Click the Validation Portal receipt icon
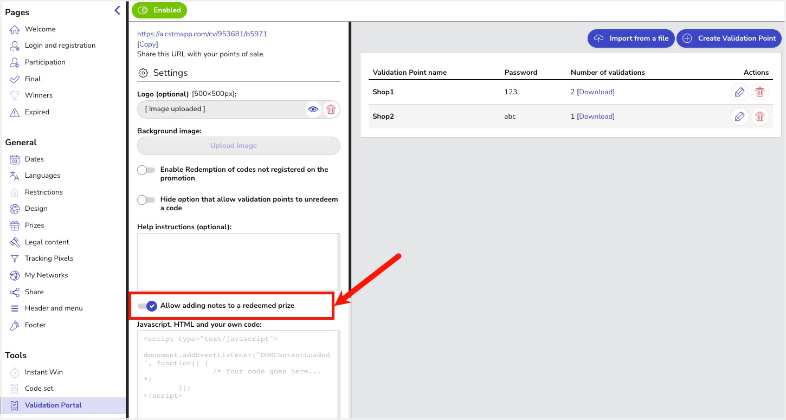The width and height of the screenshot is (786, 420). point(15,405)
